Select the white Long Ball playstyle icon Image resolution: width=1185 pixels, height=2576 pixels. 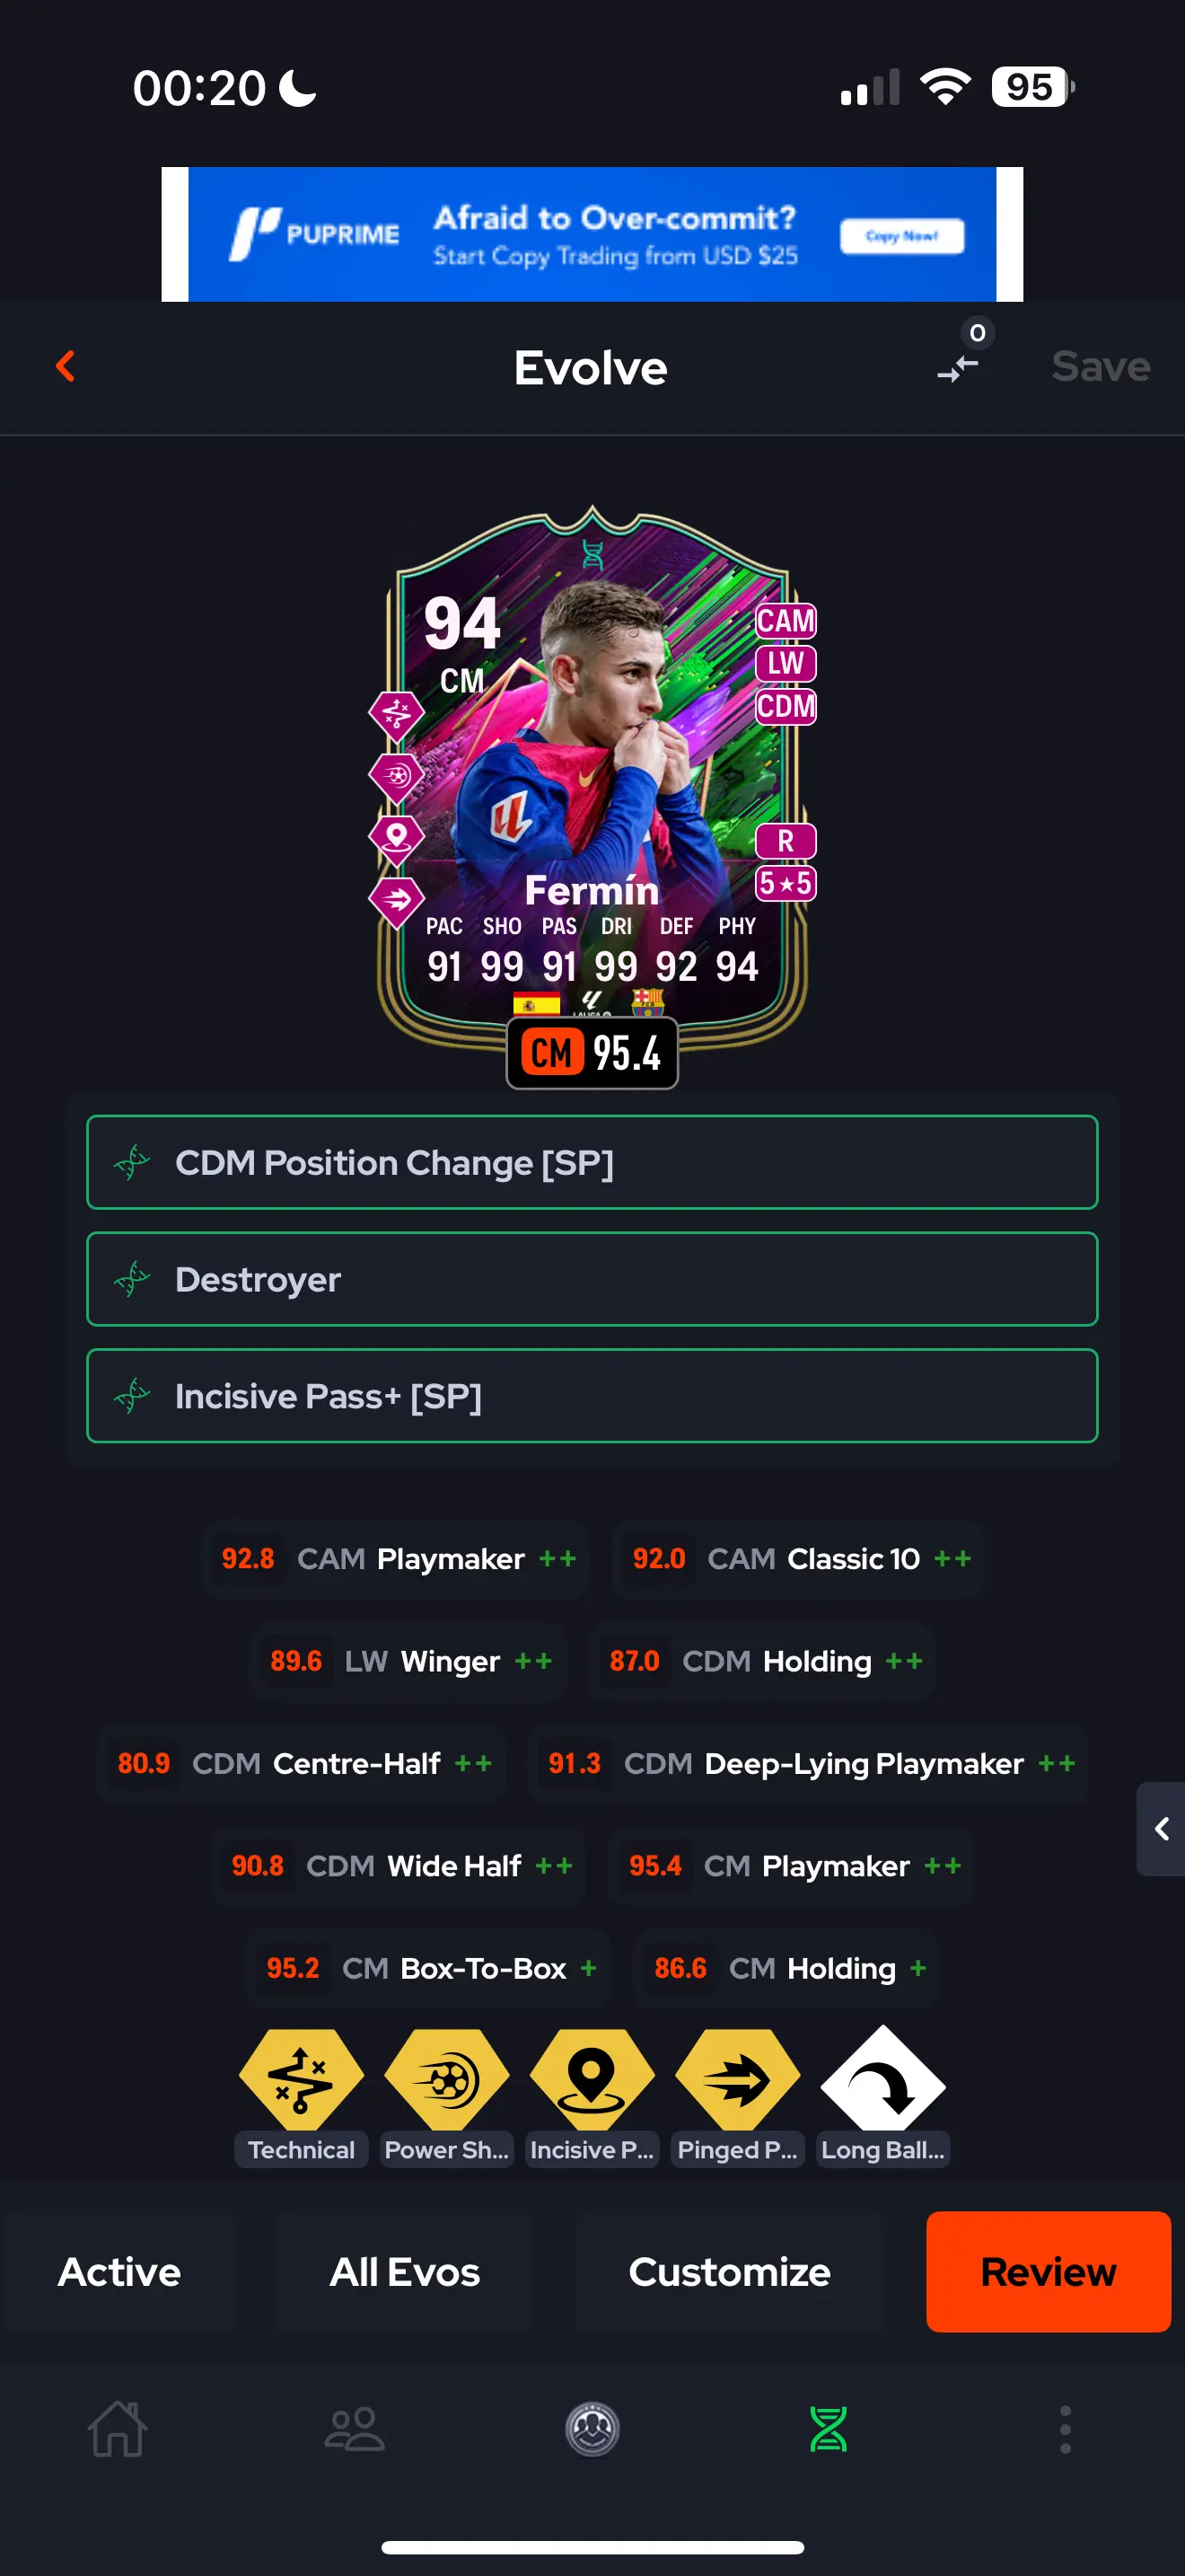(882, 2080)
